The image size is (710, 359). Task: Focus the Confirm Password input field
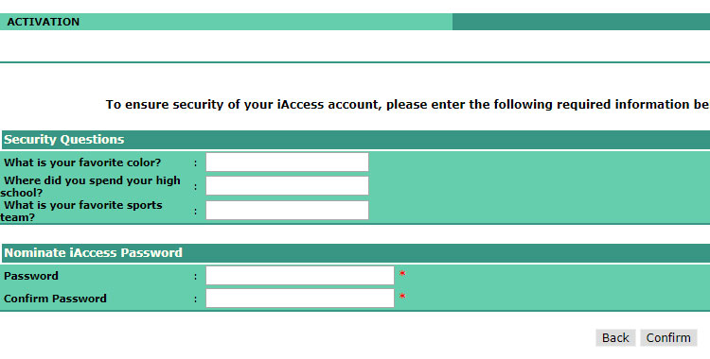[300, 298]
